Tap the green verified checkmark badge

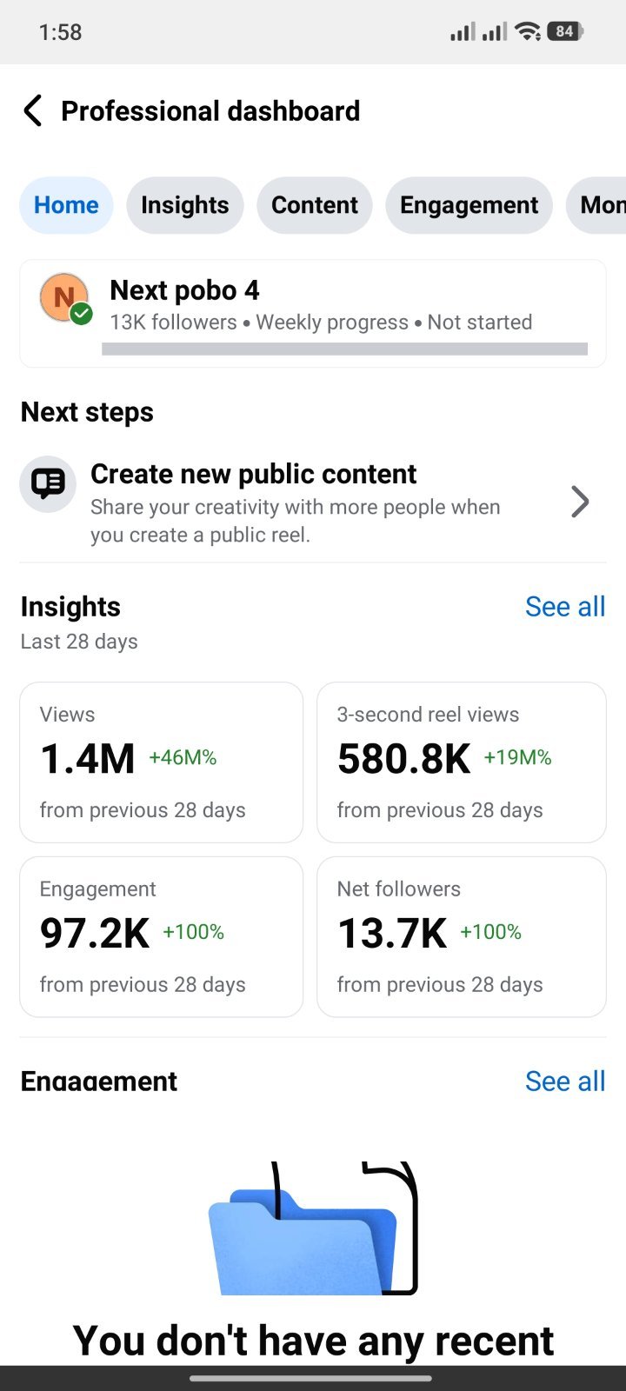point(82,314)
